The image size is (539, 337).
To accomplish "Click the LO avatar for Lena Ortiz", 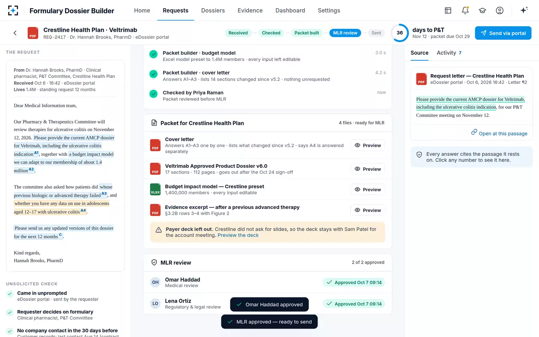I will (155, 304).
